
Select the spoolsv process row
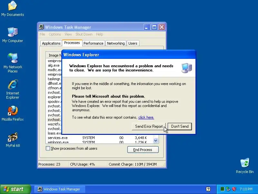pyautogui.click(x=54, y=102)
